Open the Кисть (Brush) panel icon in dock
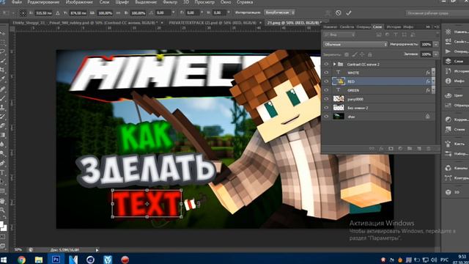 [448, 144]
